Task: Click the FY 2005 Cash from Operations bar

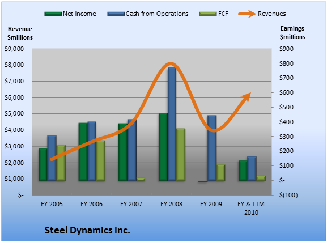Action: (x=52, y=158)
